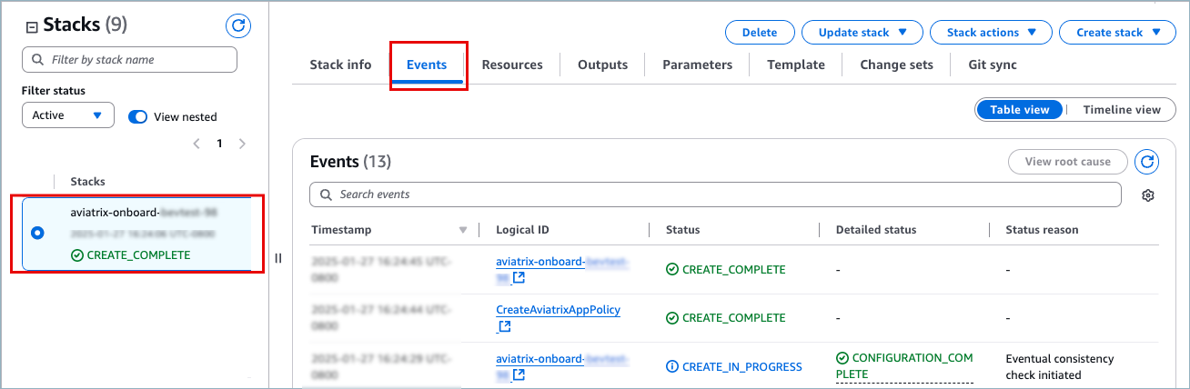Switch to Timeline view
This screenshot has height=389, width=1190.
(x=1121, y=110)
